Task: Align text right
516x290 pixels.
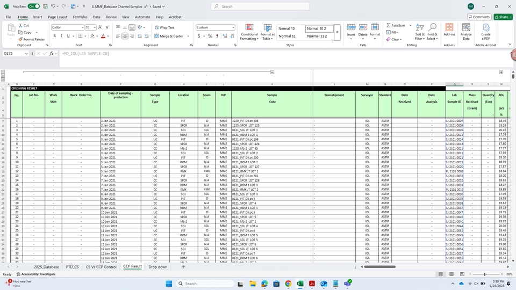Action: [x=132, y=36]
